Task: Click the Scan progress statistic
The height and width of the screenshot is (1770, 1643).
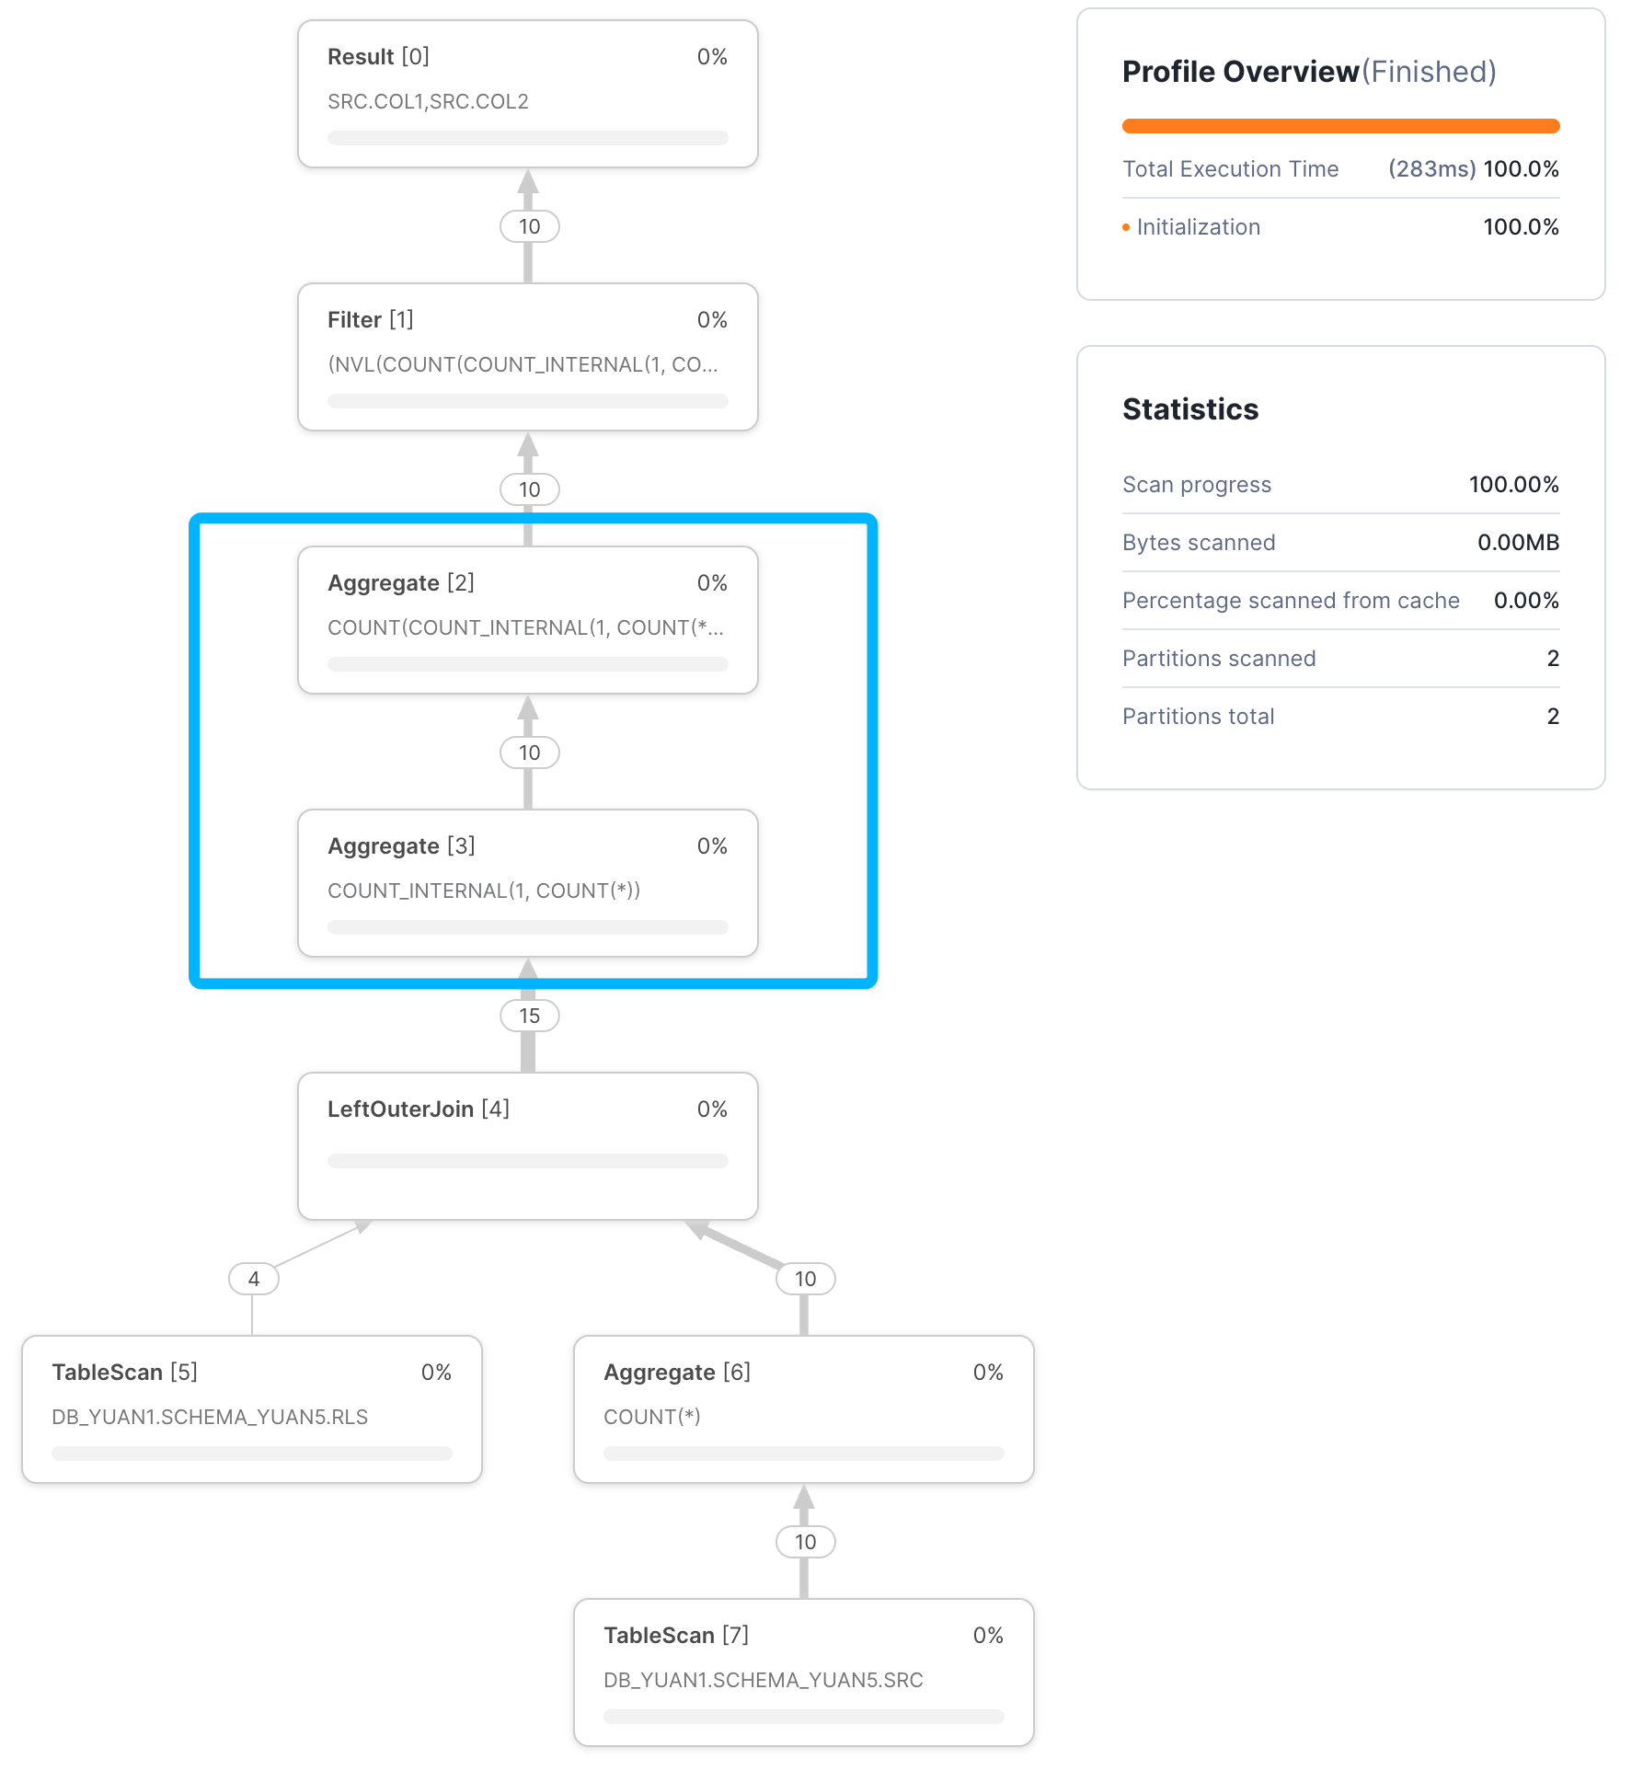Action: coord(1340,485)
